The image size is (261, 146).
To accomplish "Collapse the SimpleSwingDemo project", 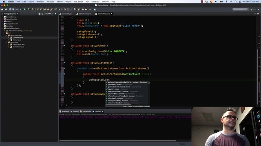I will [2, 28].
